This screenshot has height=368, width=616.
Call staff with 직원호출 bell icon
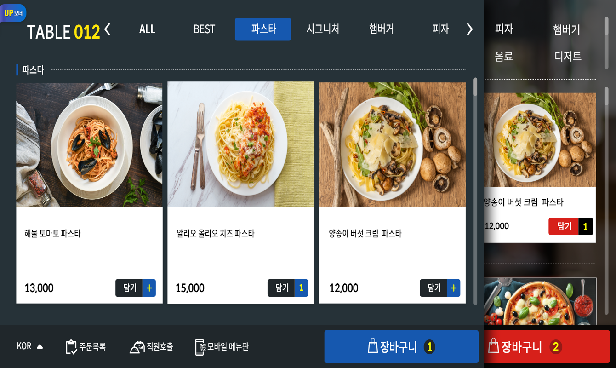tap(137, 347)
